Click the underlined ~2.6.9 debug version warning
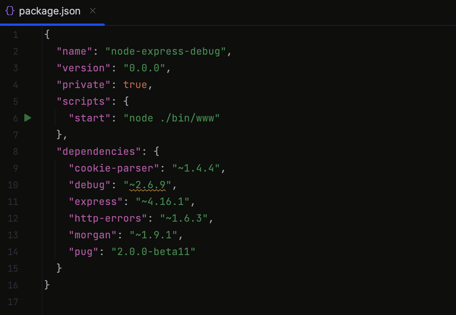This screenshot has height=315, width=456. click(x=147, y=185)
